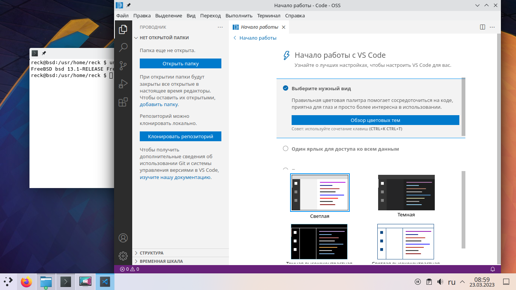Open Explorer panel more actions ellipsis
Screen dimensions: 516x290
[x=220, y=27]
